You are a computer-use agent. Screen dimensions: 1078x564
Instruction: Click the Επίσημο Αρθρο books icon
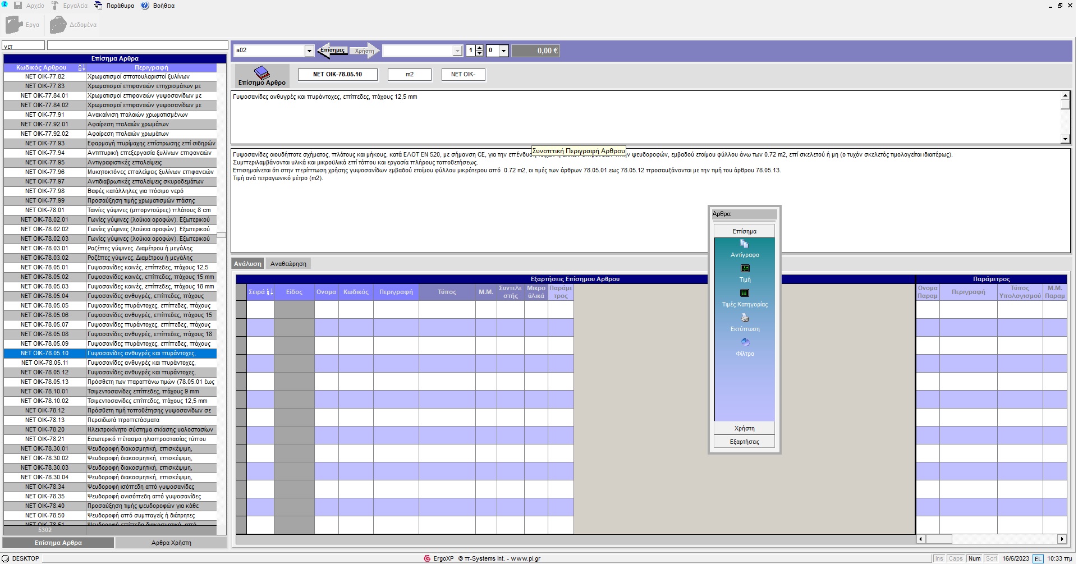[262, 72]
